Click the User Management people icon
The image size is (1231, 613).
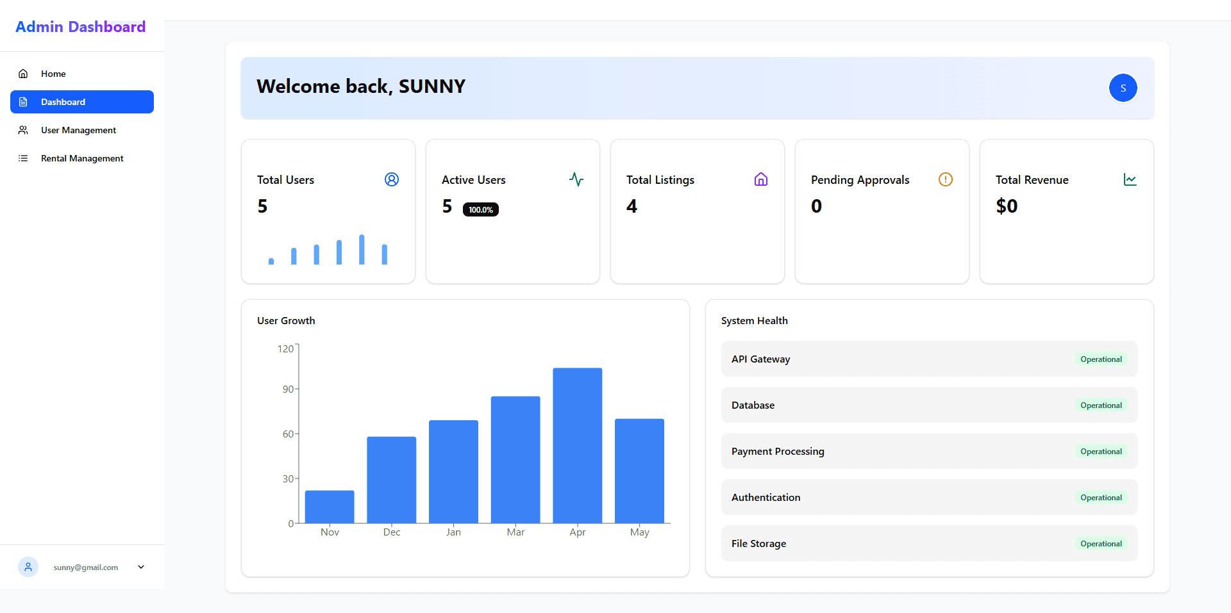click(23, 130)
